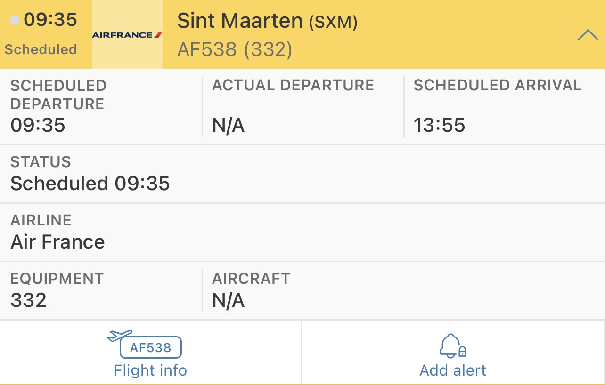Click the grey status dot beside 09:35

pos(15,20)
